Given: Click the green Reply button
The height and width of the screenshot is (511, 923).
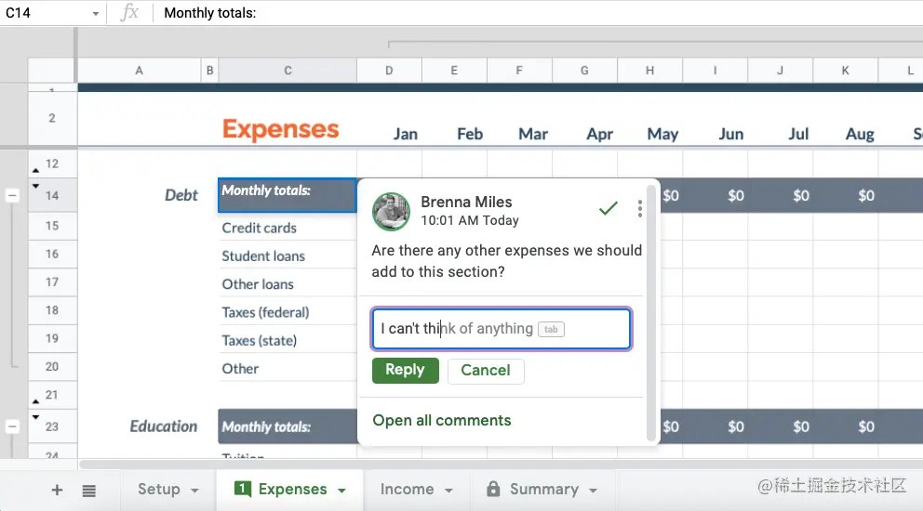Looking at the screenshot, I should click(x=405, y=371).
